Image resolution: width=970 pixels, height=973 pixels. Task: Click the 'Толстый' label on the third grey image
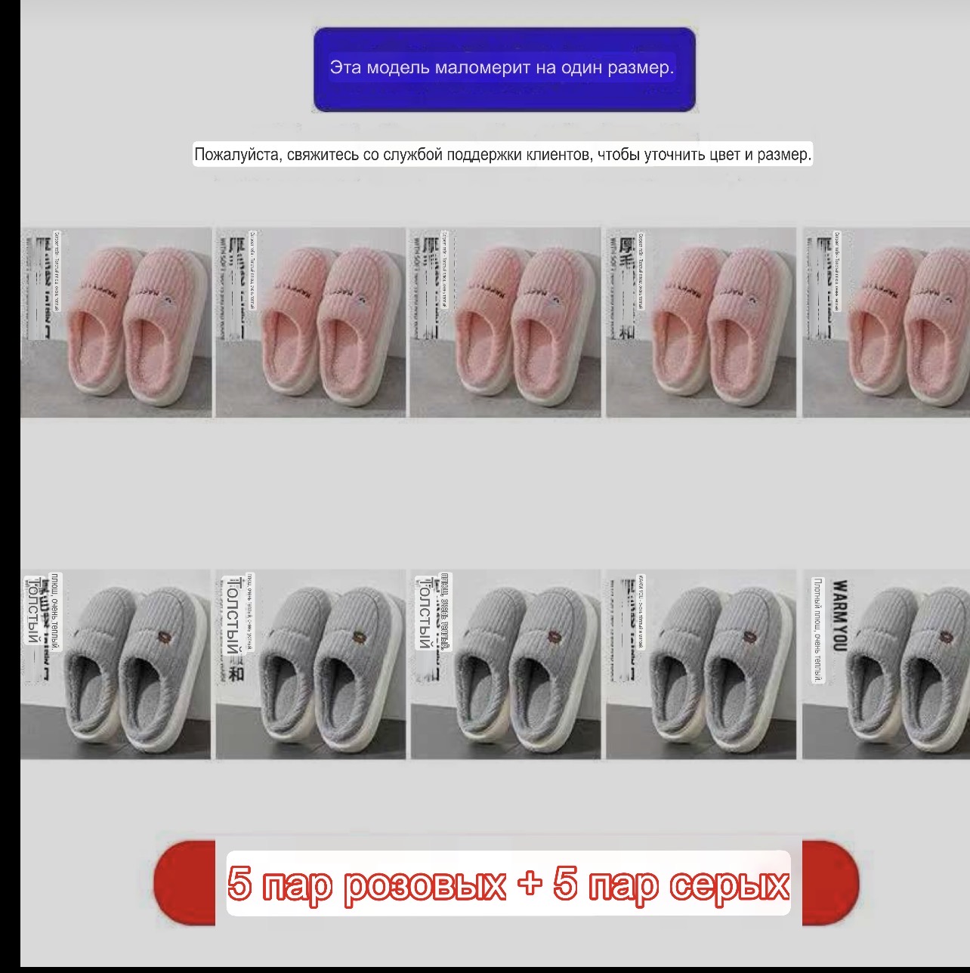click(425, 613)
